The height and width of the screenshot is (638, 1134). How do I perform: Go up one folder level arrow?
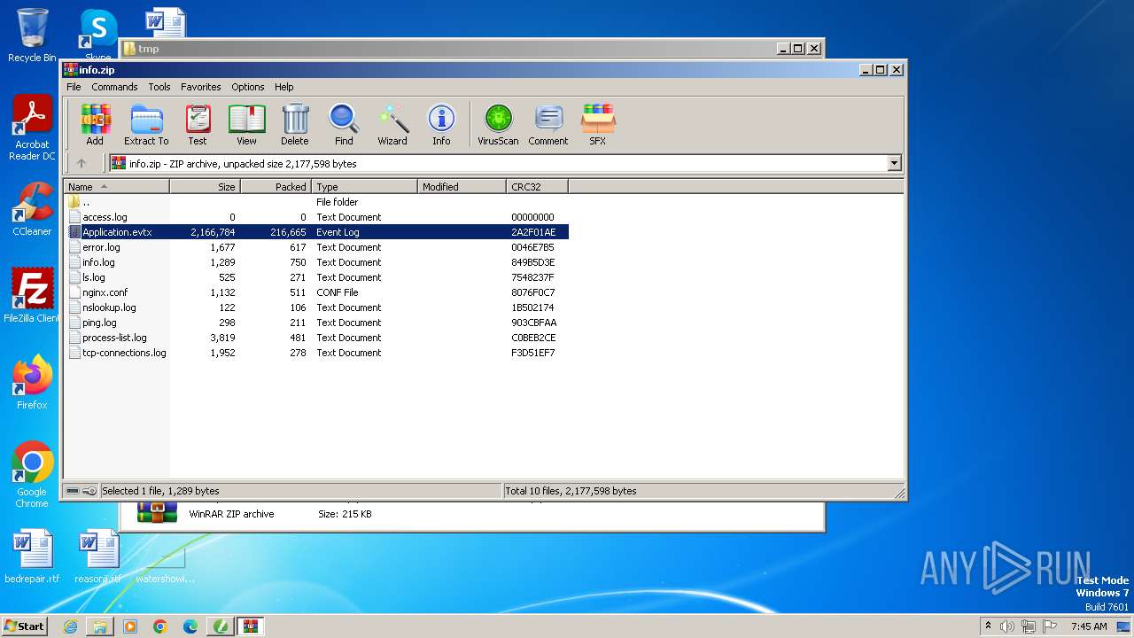click(82, 163)
